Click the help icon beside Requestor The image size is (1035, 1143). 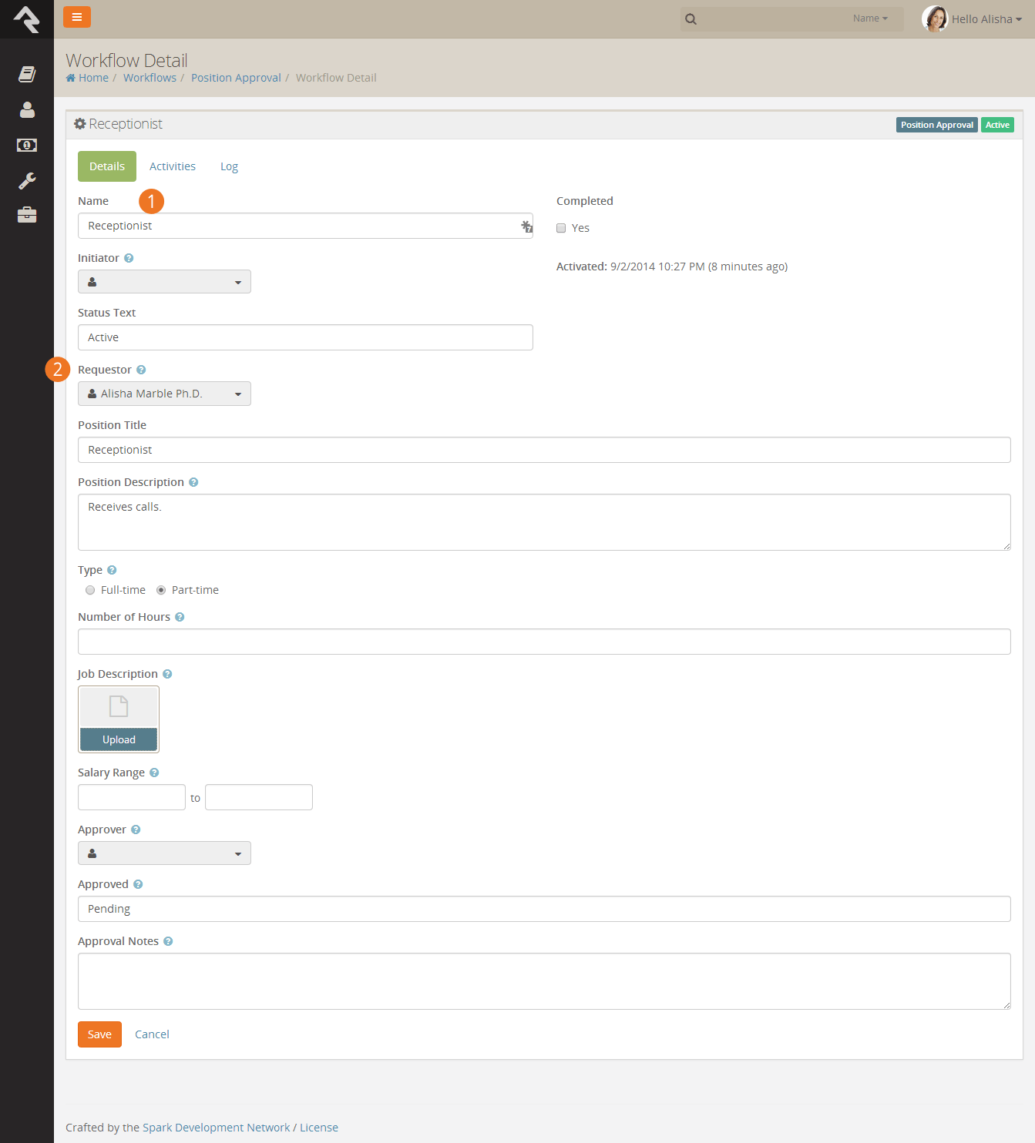tap(141, 370)
